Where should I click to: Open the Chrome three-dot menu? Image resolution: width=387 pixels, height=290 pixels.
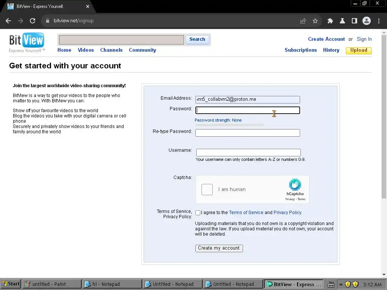pyautogui.click(x=379, y=21)
